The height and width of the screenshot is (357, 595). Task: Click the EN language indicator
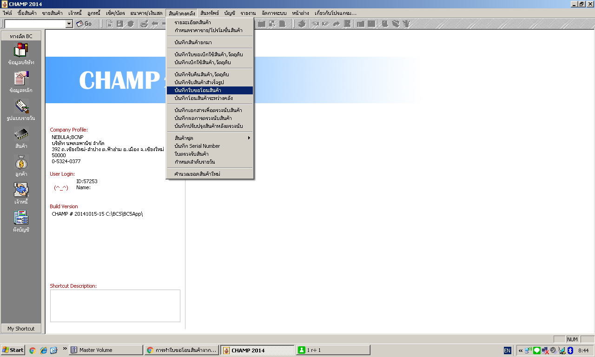[507, 350]
